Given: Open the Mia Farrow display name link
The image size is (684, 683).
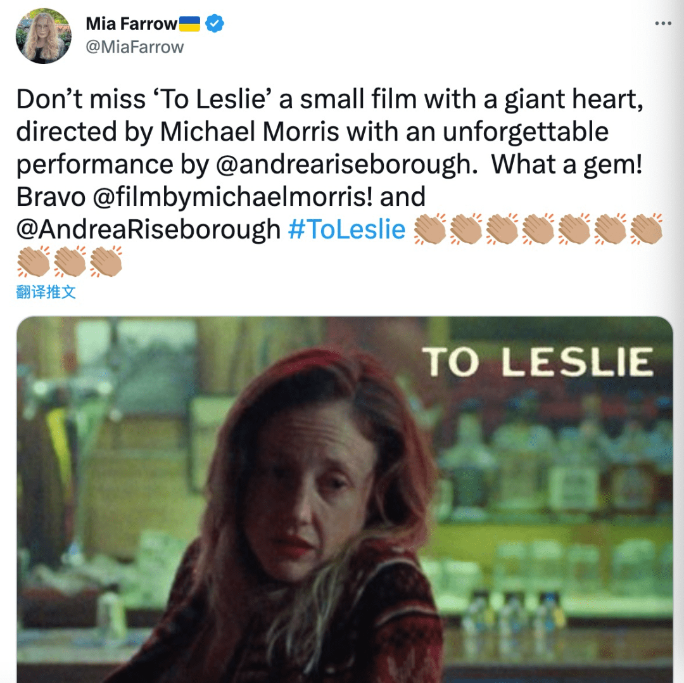Looking at the screenshot, I should pos(131,23).
